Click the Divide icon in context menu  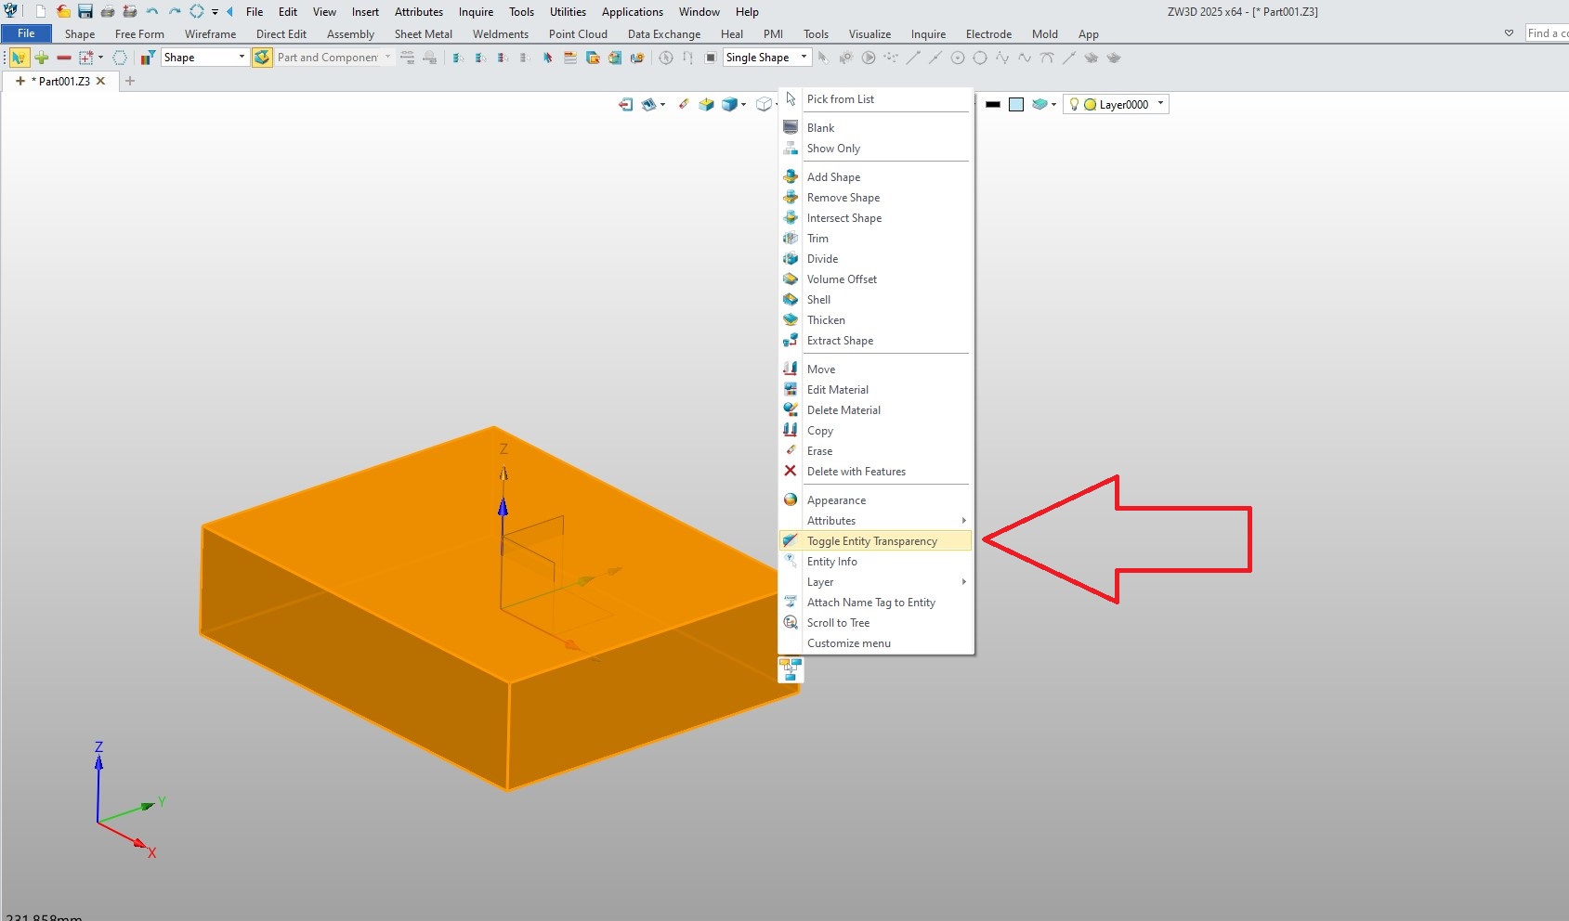[791, 258]
